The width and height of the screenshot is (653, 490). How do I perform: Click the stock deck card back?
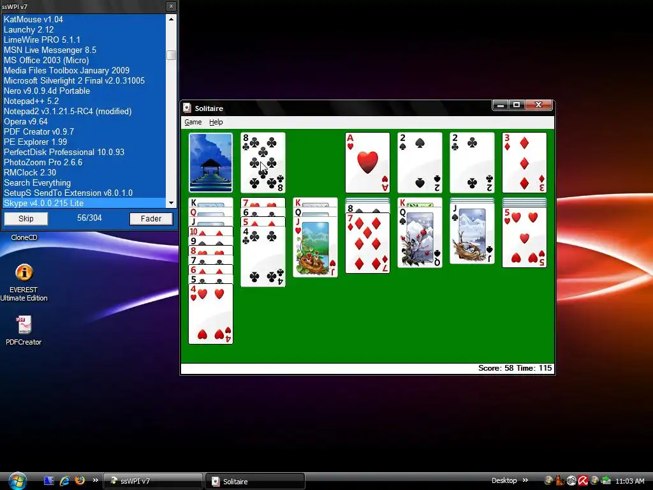(x=210, y=163)
